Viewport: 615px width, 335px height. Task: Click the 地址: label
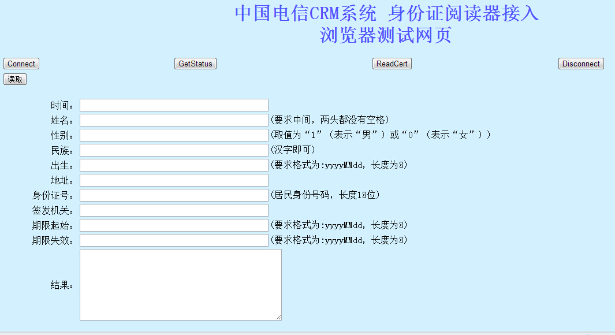click(62, 180)
